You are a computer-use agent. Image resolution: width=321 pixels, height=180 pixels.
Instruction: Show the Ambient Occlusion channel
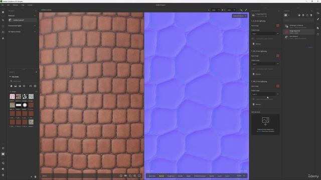200,176
